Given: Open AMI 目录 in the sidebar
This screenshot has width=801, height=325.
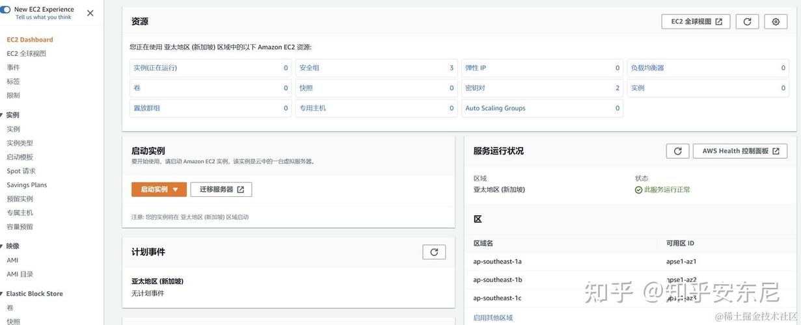Looking at the screenshot, I should 20,274.
